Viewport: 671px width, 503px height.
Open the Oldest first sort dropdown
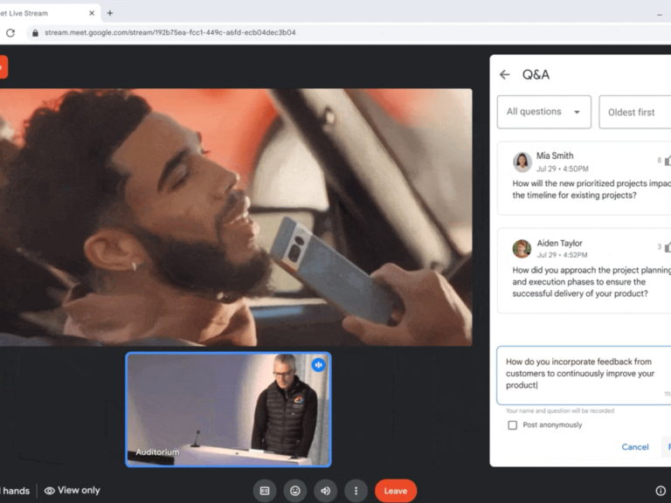pyautogui.click(x=634, y=112)
